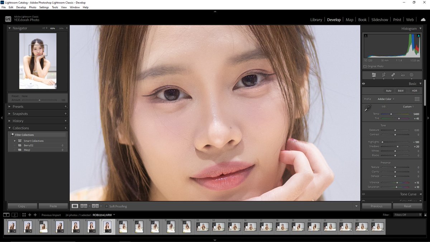Expand the Snapshots panel
The image size is (430, 242).
10,114
